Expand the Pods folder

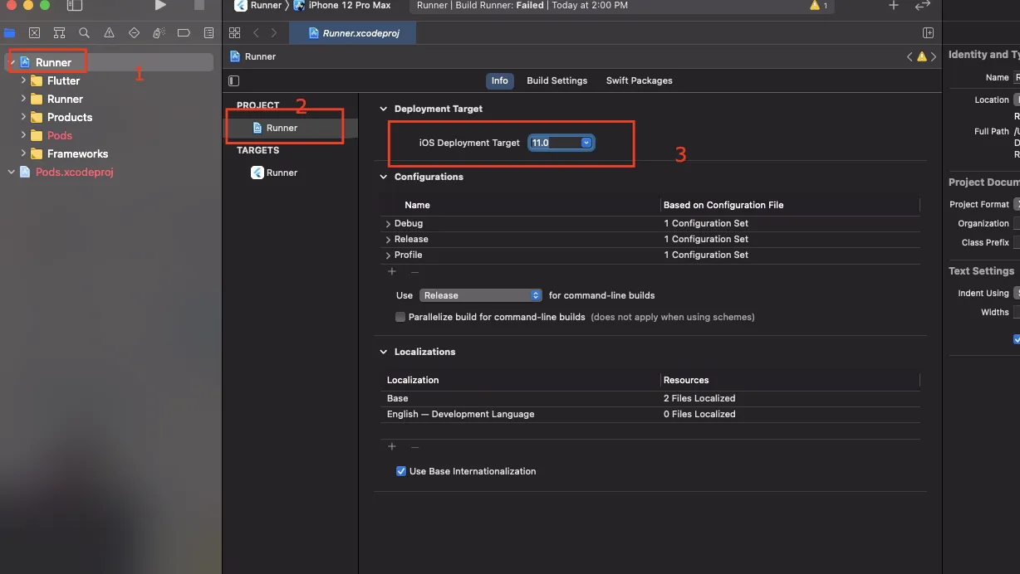tap(23, 135)
